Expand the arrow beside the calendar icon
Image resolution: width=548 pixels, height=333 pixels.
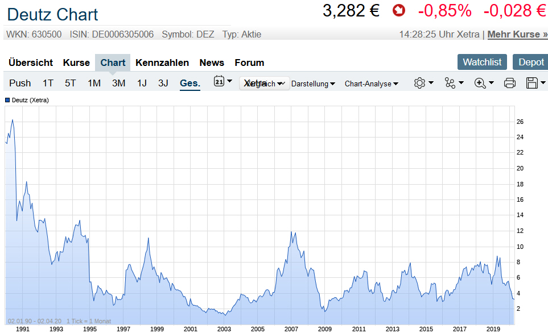pos(230,81)
